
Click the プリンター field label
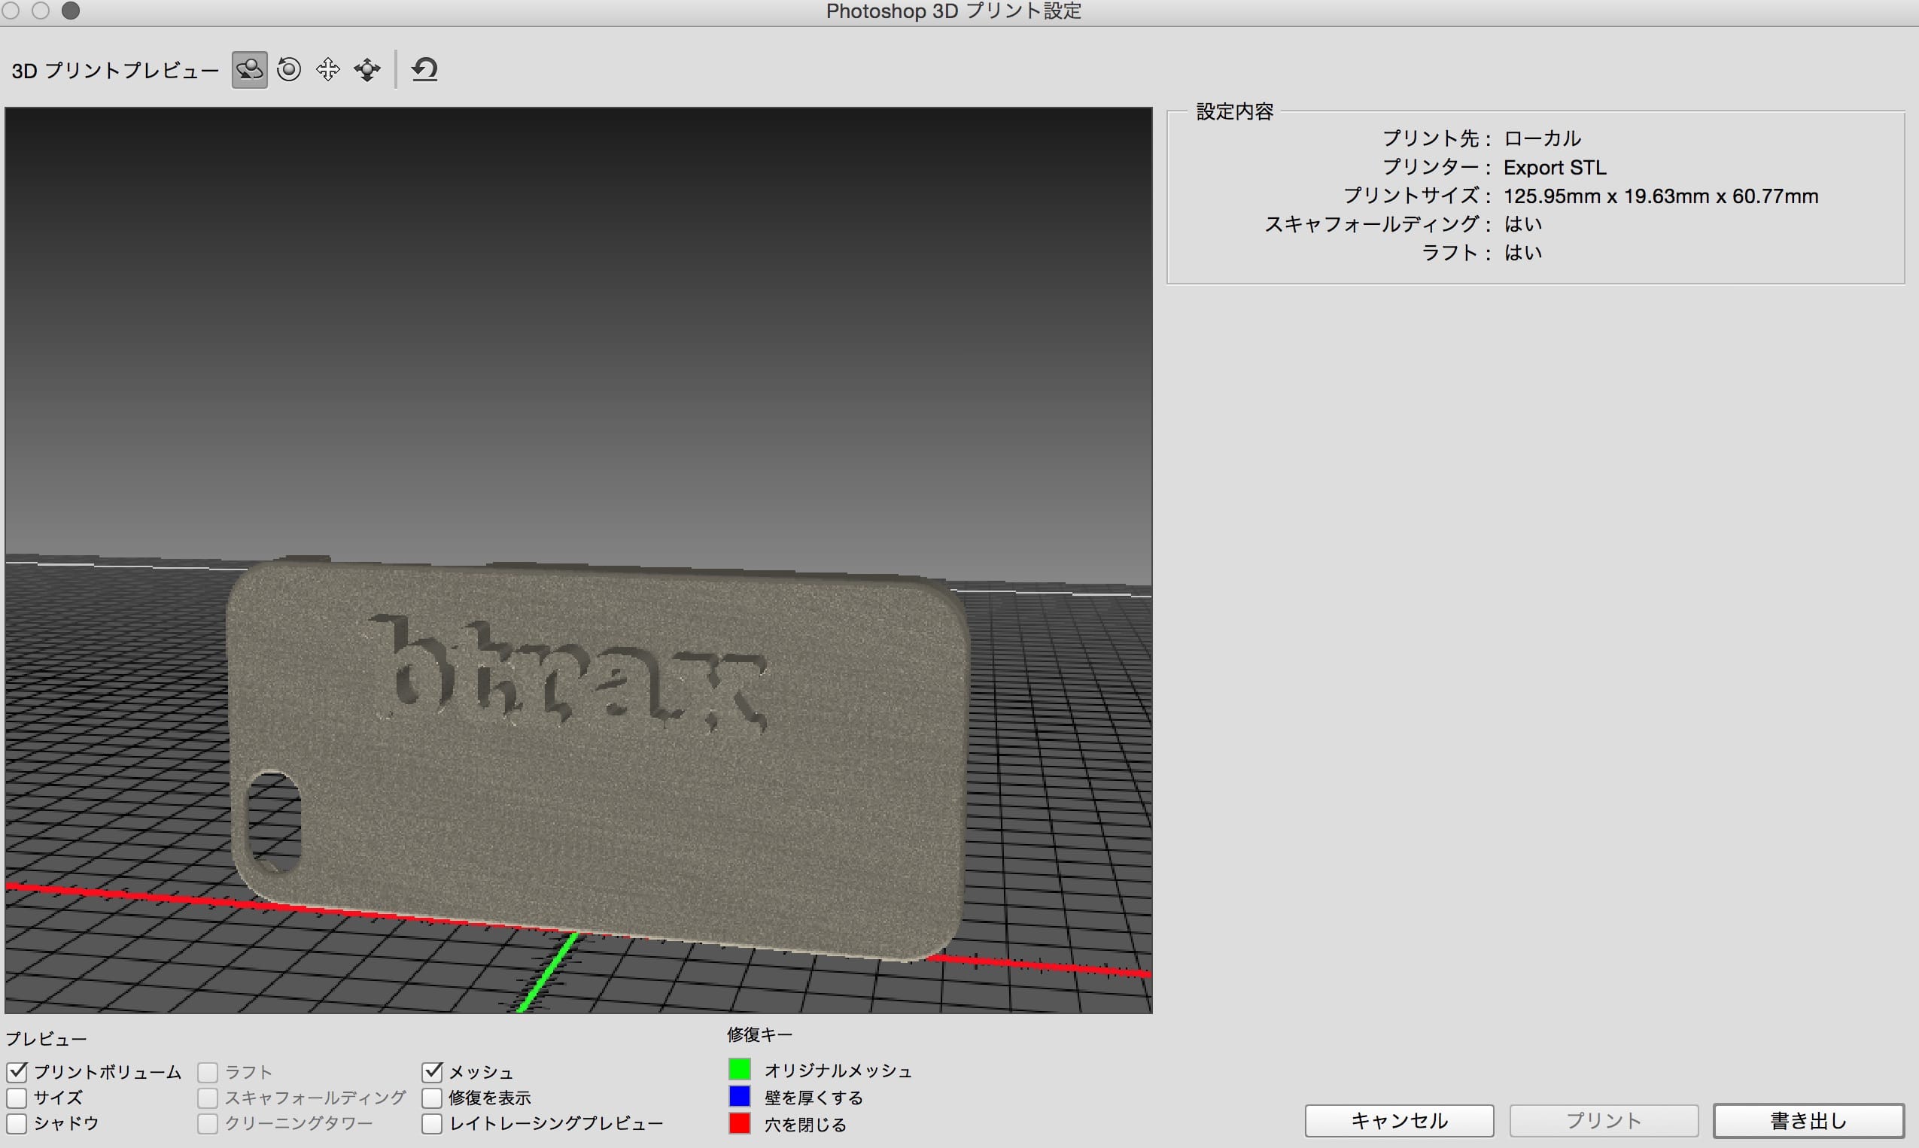pos(1435,167)
